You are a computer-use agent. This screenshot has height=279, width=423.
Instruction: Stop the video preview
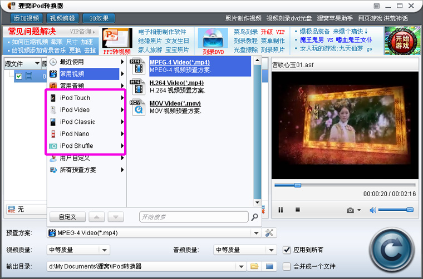298,210
